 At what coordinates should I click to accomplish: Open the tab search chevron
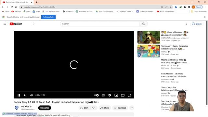click(x=186, y=2)
